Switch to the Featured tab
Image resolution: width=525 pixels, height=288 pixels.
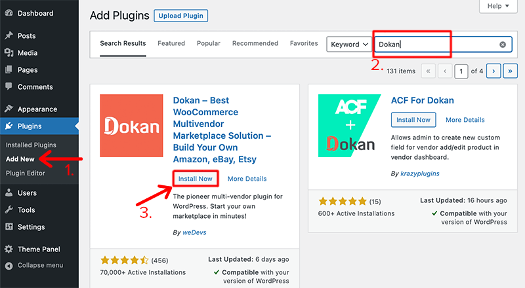171,43
